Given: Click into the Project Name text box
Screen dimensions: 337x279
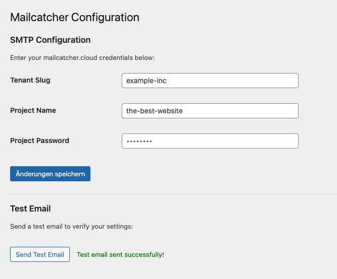Looking at the screenshot, I should click(210, 111).
